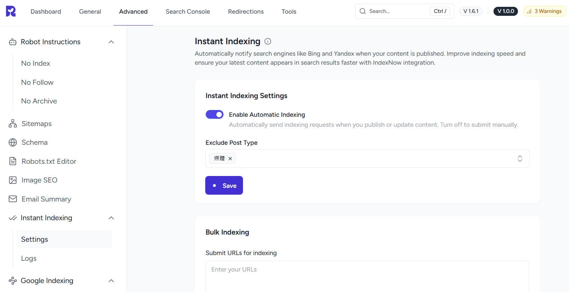Screen dimensions: 569x292
Task: Open the Redirections tab
Action: 246,11
